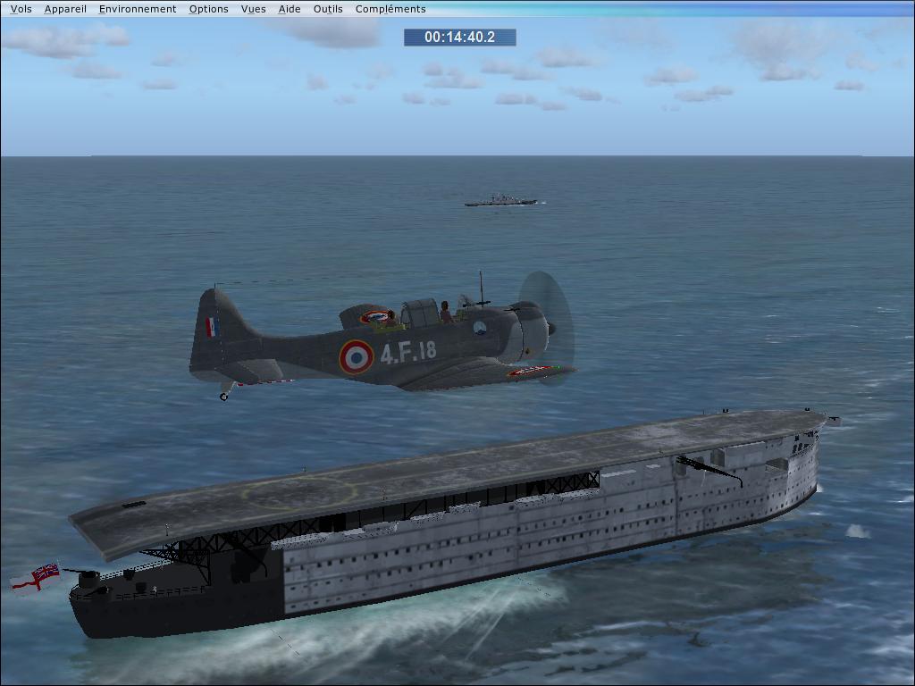Open the Vols menu
This screenshot has width=915, height=686.
(x=21, y=9)
